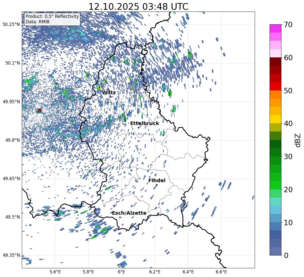Image resolution: width=304 pixels, height=277 pixels.
Task: Click the plot title 12.10.2025 03:48 UTC
Action: click(x=138, y=7)
